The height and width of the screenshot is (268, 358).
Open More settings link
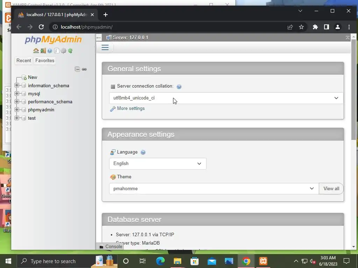(131, 109)
